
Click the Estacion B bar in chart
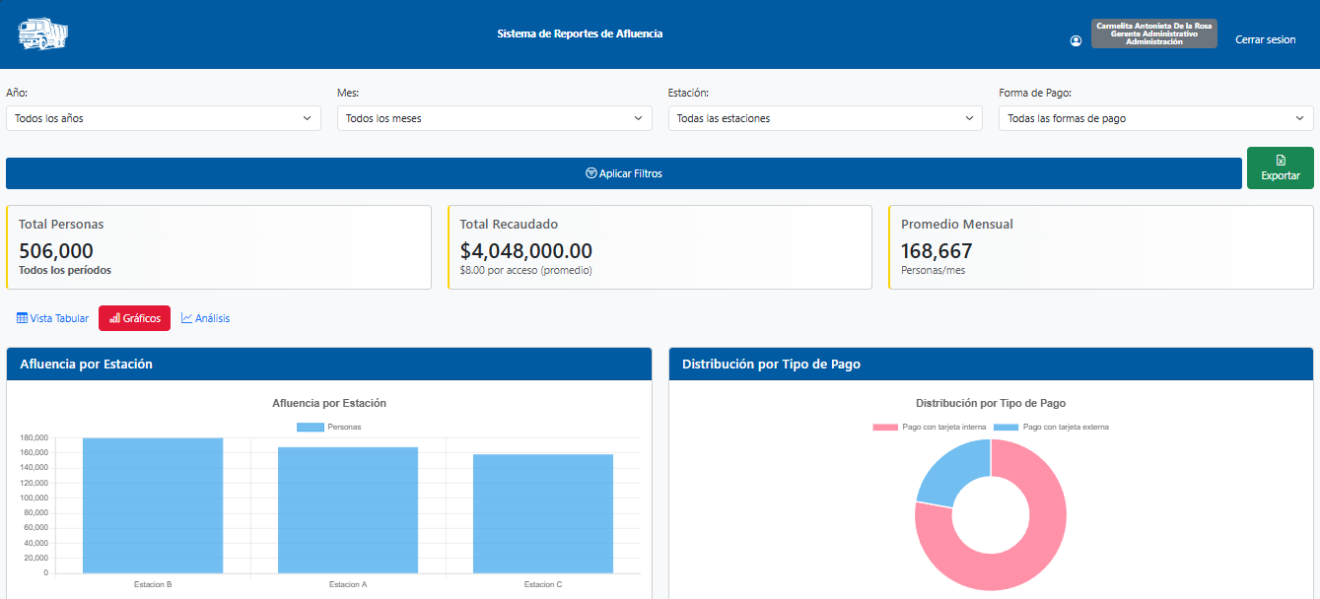point(153,505)
